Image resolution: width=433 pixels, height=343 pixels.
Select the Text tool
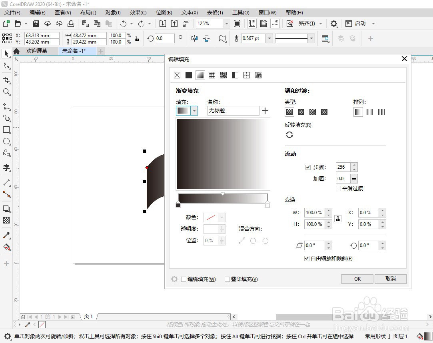[x=6, y=168]
